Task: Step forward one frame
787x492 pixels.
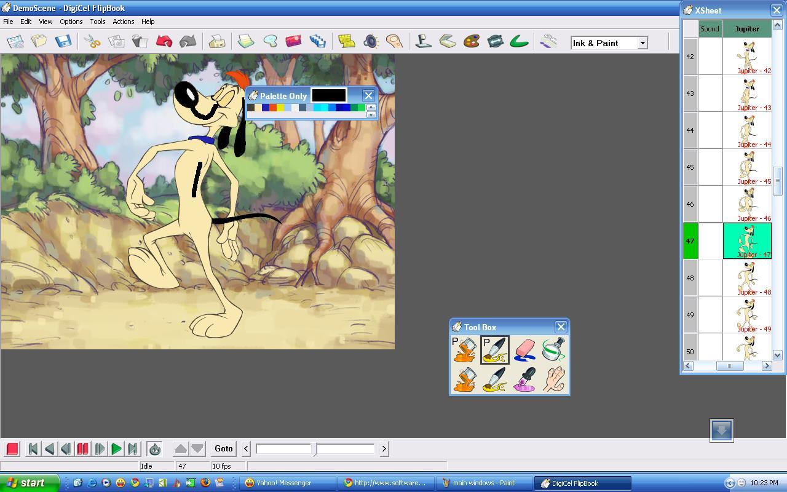Action: (x=99, y=448)
